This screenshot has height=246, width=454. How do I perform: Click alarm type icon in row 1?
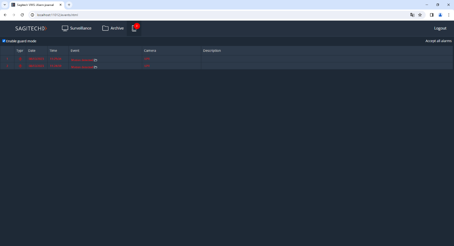point(20,59)
